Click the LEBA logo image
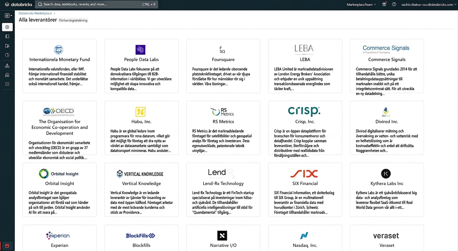This screenshot has height=251, width=458. pyautogui.click(x=304, y=50)
